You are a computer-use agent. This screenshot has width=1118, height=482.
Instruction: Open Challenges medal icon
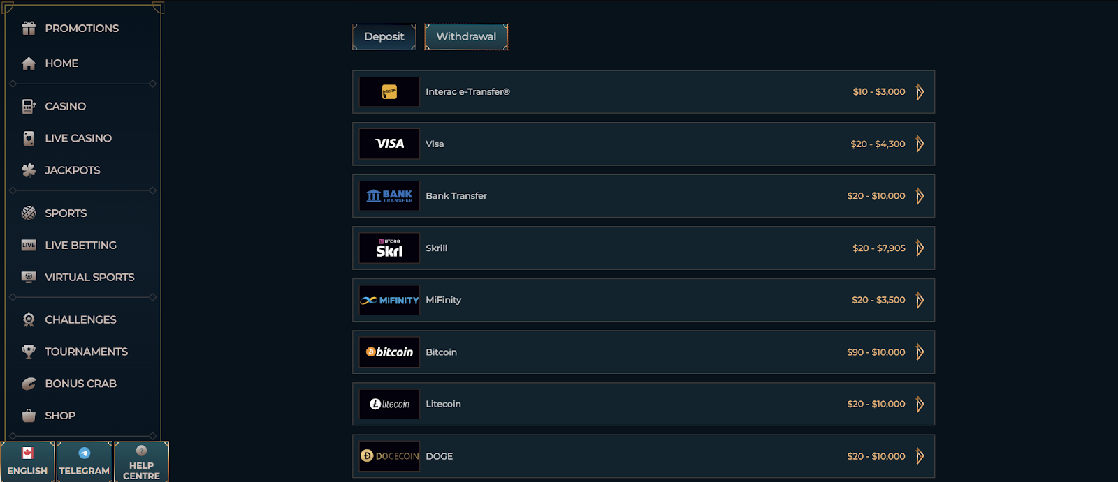pos(29,319)
